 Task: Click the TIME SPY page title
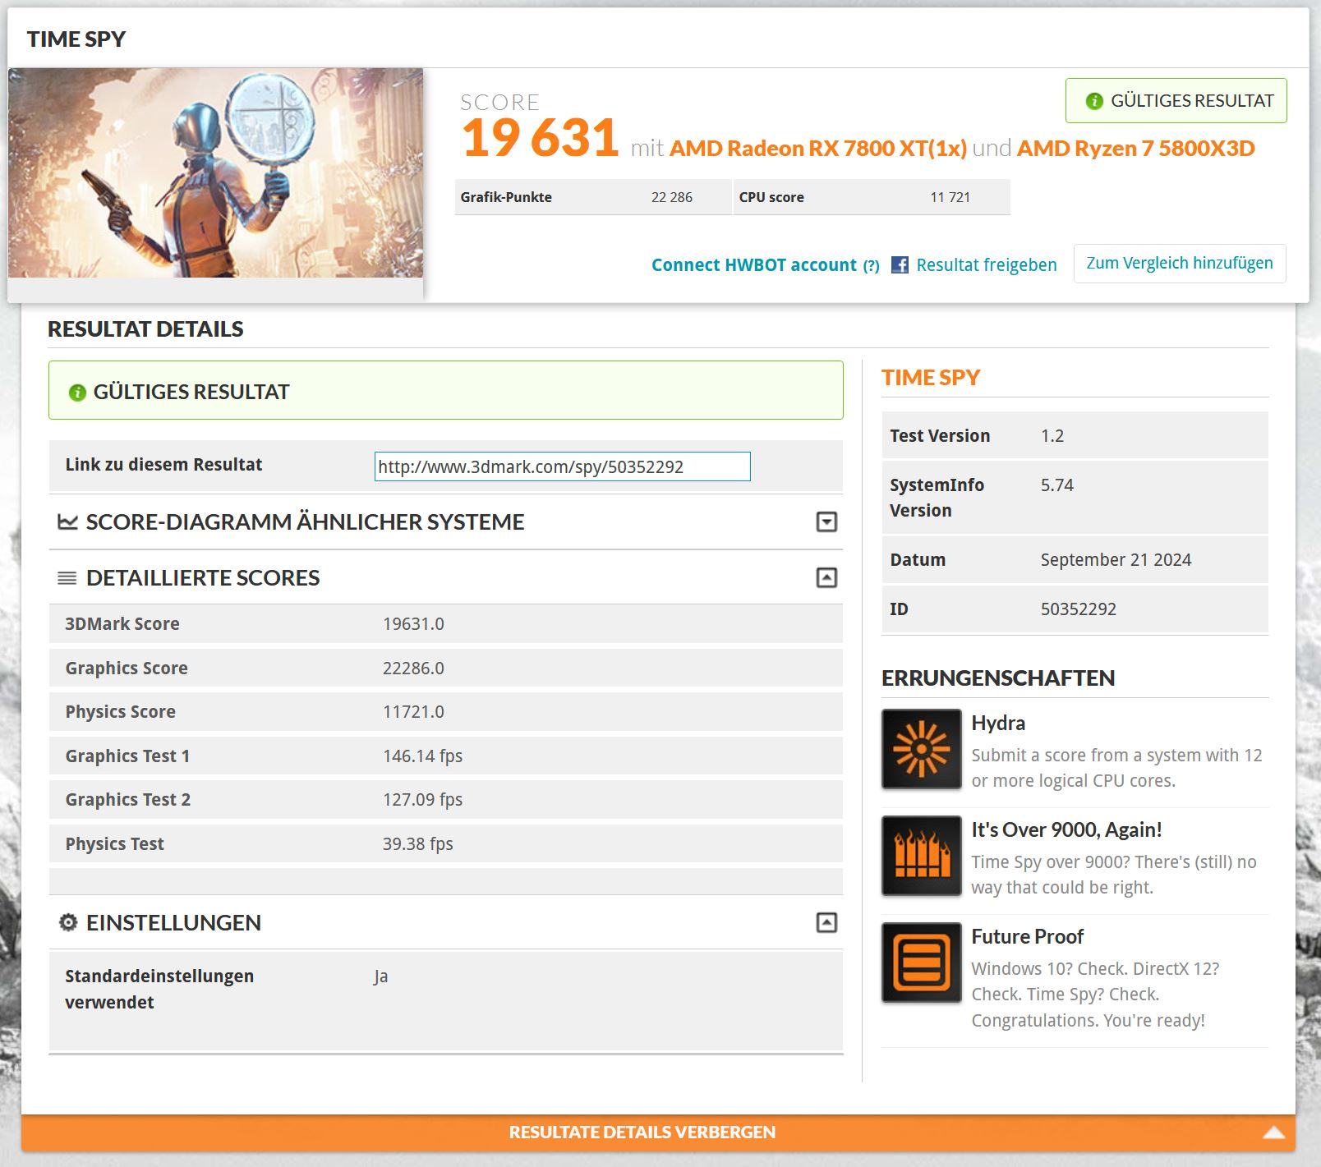pyautogui.click(x=76, y=39)
